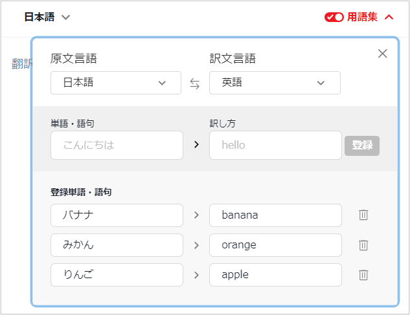The image size is (410, 315).
Task: Focus the hello translation input field
Action: pos(275,146)
